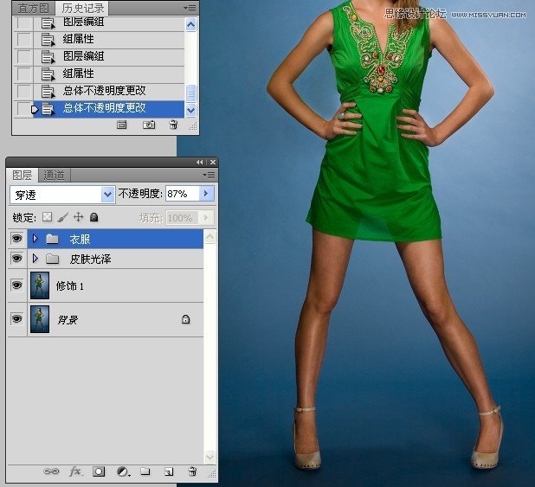
Task: Create new snapshot camera icon in history
Action: 149,125
